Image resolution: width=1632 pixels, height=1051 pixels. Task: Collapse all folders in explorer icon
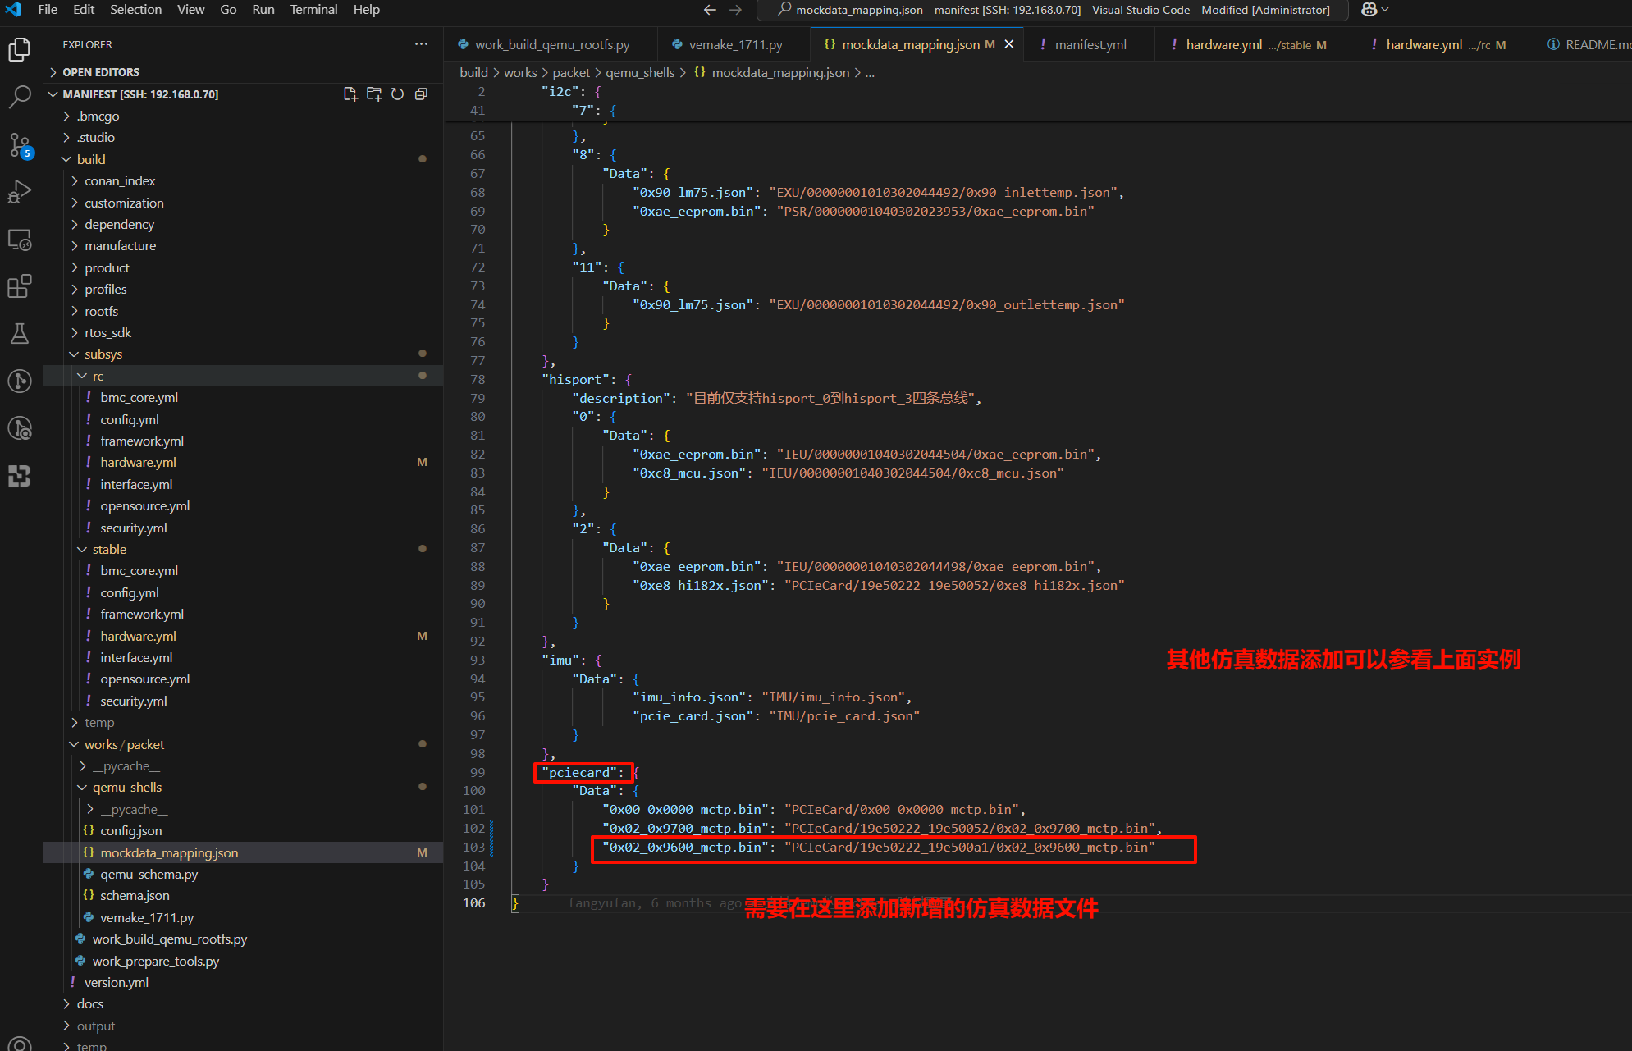click(x=421, y=94)
